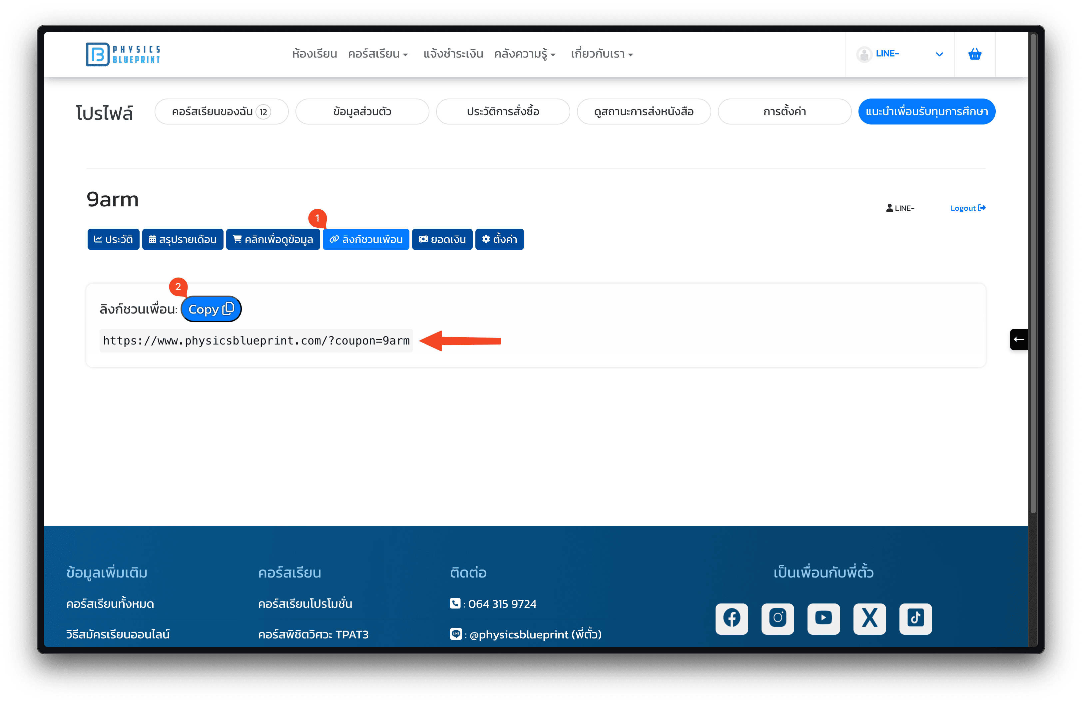Expand the คลังความรู้ navigation dropdown

click(x=525, y=54)
